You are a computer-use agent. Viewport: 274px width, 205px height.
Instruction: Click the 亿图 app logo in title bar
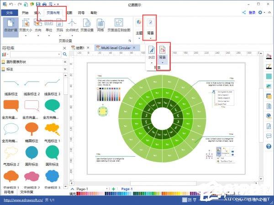5,4
